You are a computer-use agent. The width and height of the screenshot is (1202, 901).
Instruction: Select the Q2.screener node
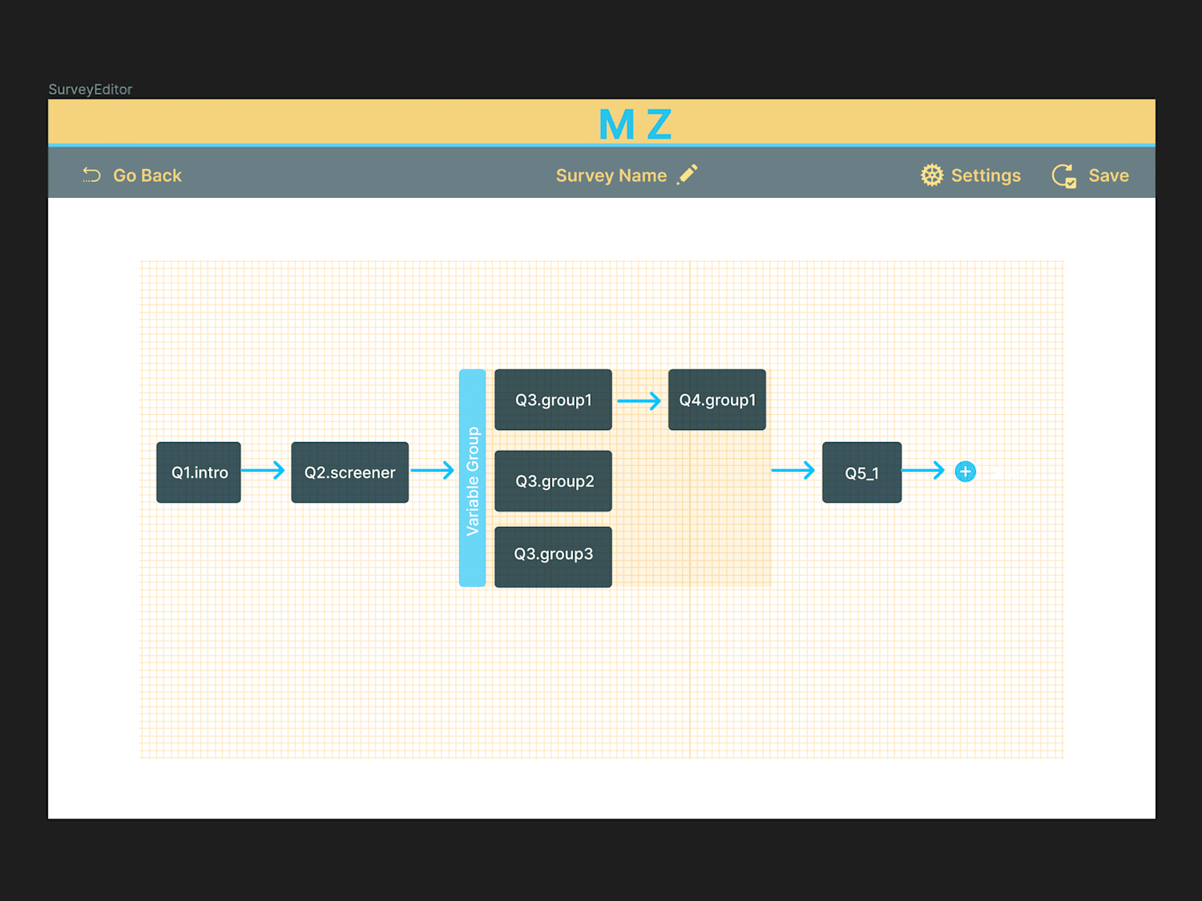tap(350, 473)
